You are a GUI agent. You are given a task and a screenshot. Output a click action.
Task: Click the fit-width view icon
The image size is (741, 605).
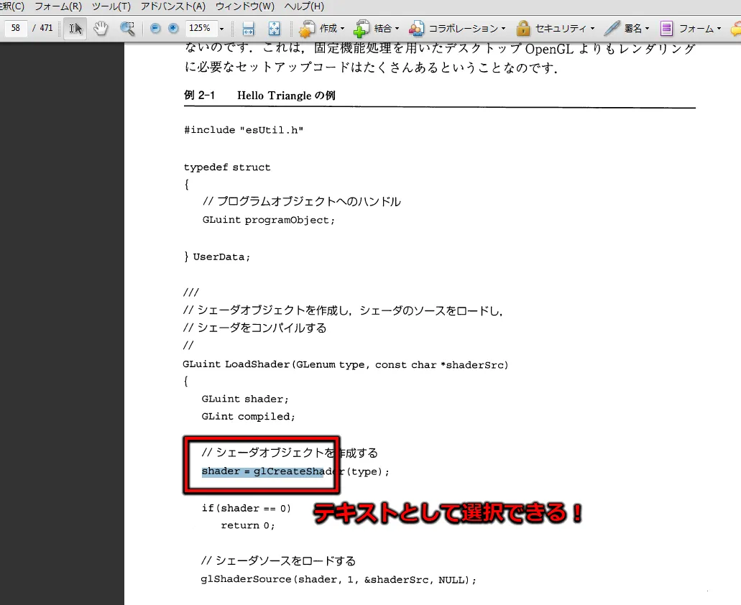pos(248,29)
